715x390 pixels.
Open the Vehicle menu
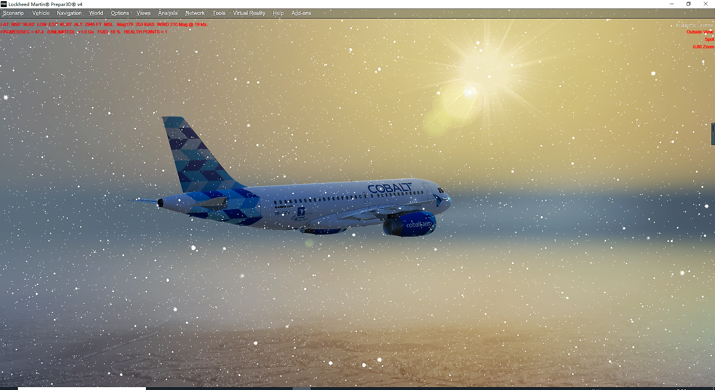[41, 13]
